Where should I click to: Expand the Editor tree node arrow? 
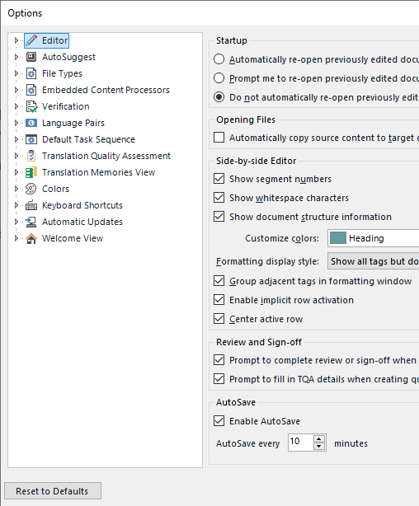point(16,40)
